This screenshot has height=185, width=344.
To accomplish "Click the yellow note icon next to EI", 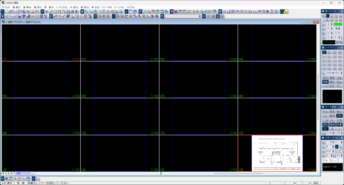I will (286, 12).
